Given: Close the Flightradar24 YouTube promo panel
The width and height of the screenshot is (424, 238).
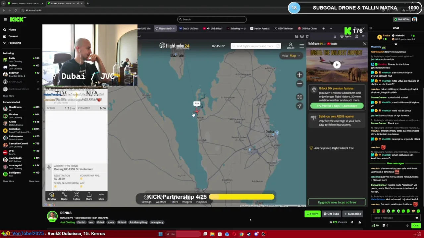Looking at the screenshot, I should [x=365, y=44].
